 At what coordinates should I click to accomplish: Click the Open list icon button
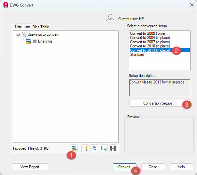[x=94, y=148]
